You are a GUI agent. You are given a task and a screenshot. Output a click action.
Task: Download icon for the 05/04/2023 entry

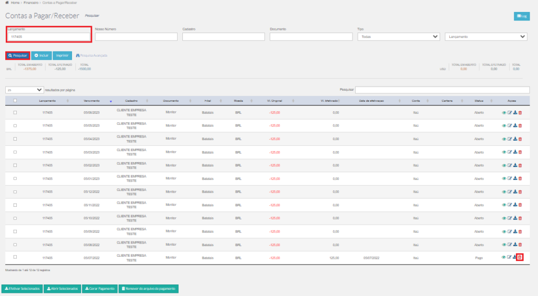pyautogui.click(x=515, y=139)
